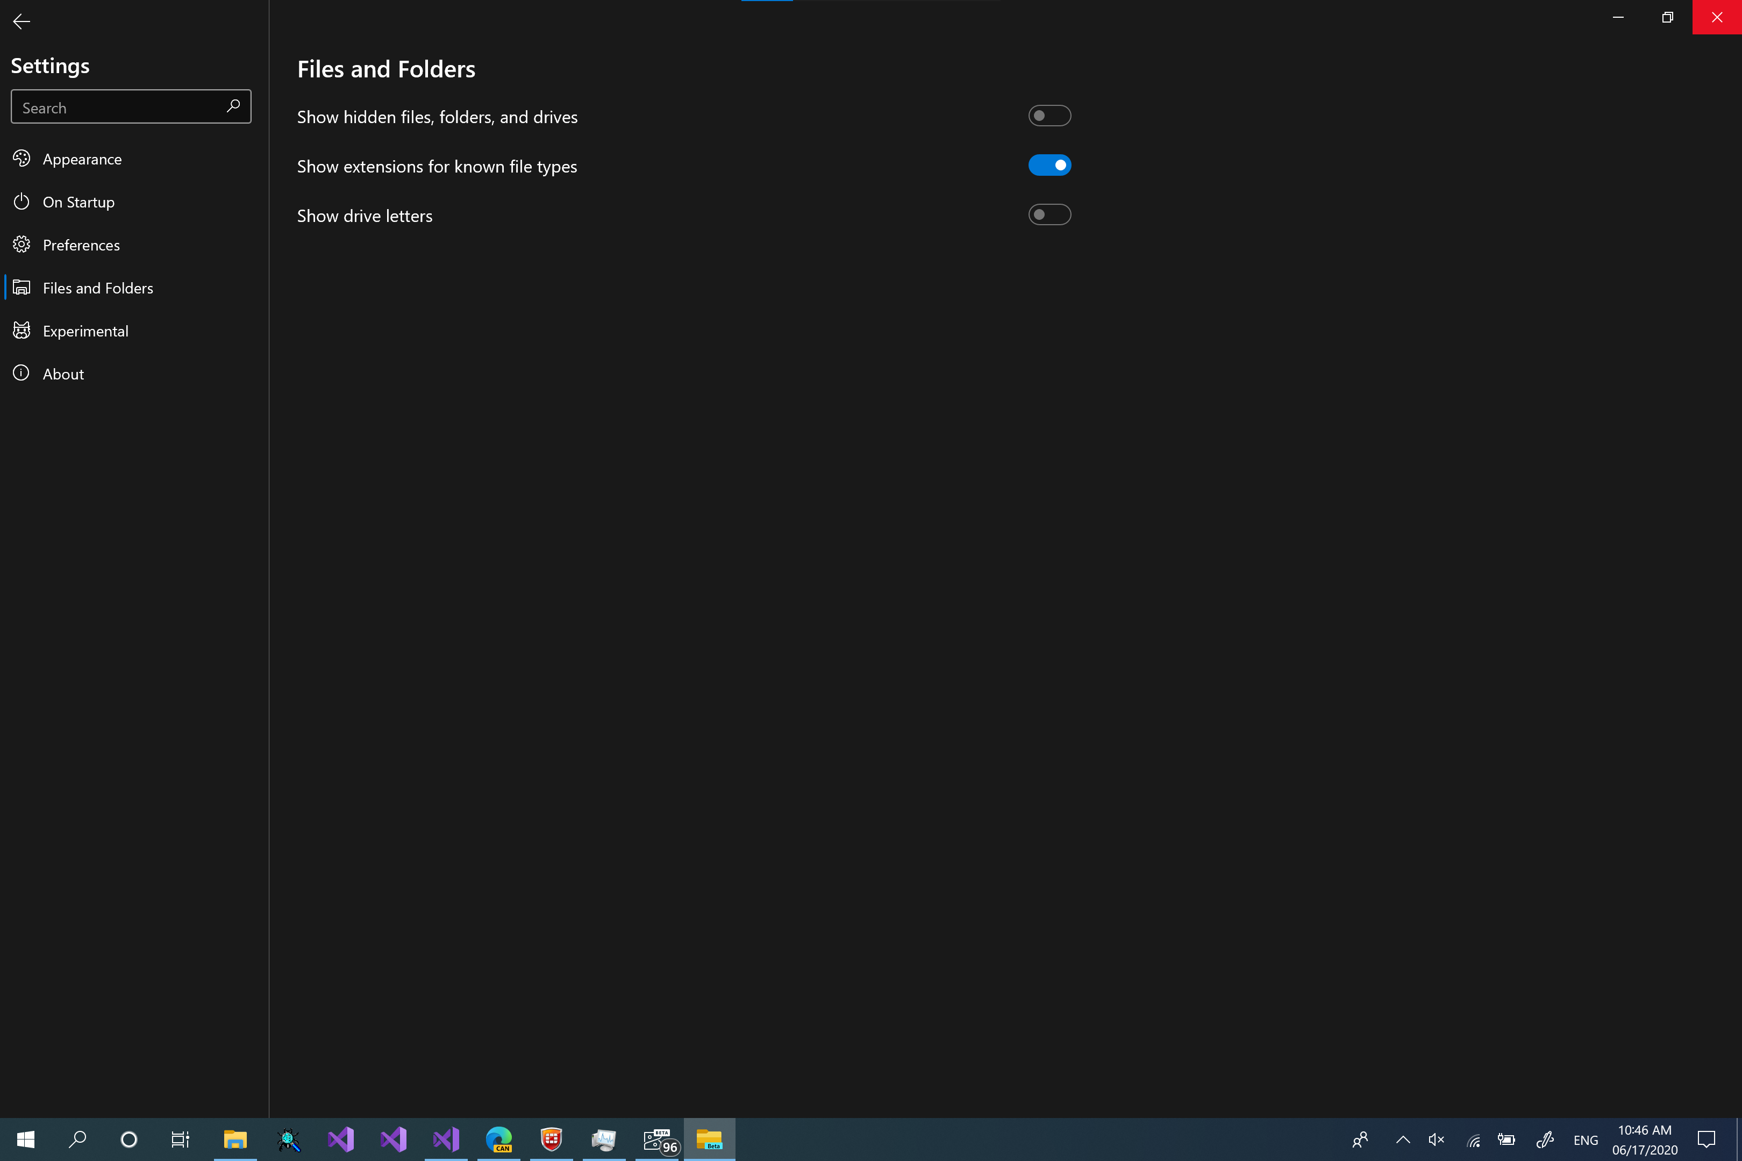This screenshot has width=1742, height=1161.
Task: Open the bug magnifier app on taskbar
Action: 288,1139
